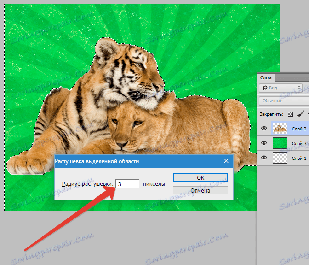Click the Радиус растушевки input field
309x265 pixels.
coord(127,184)
